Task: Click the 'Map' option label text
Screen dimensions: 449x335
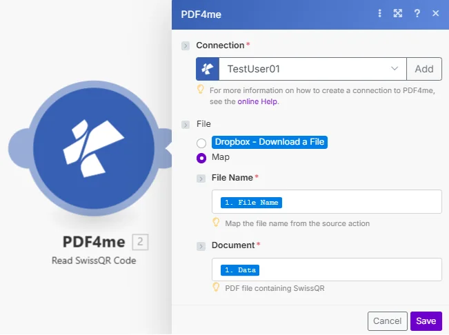Action: tap(221, 157)
